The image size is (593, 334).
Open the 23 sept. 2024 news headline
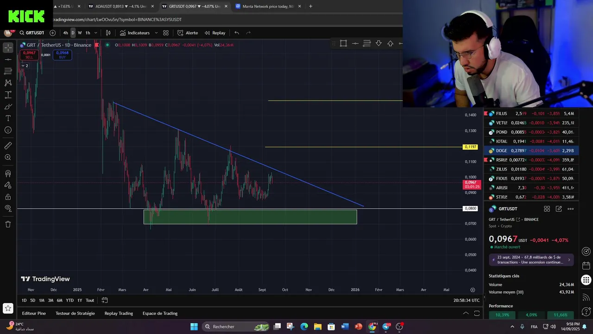[531, 260]
